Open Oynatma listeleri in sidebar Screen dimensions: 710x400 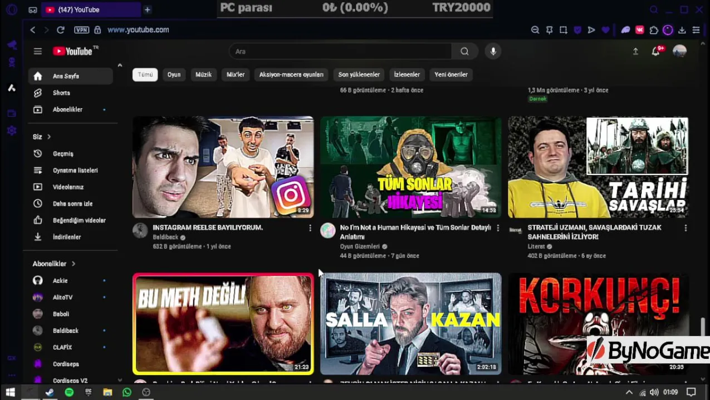[x=71, y=171]
